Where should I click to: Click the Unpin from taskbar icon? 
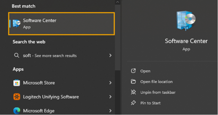133,92
